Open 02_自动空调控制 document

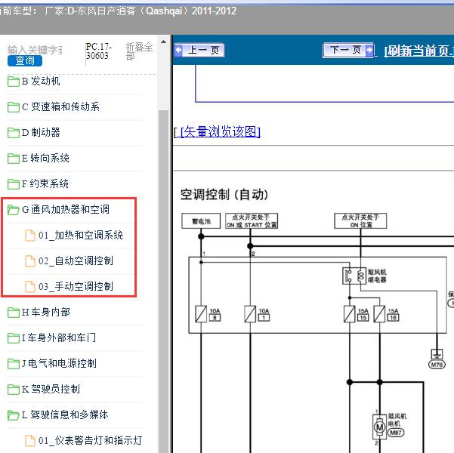(76, 260)
